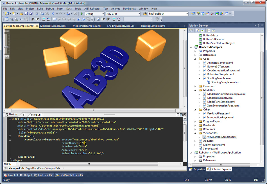Click the XAML editor horizontal scrollbar
The width and height of the screenshot is (267, 184).
[x=89, y=164]
